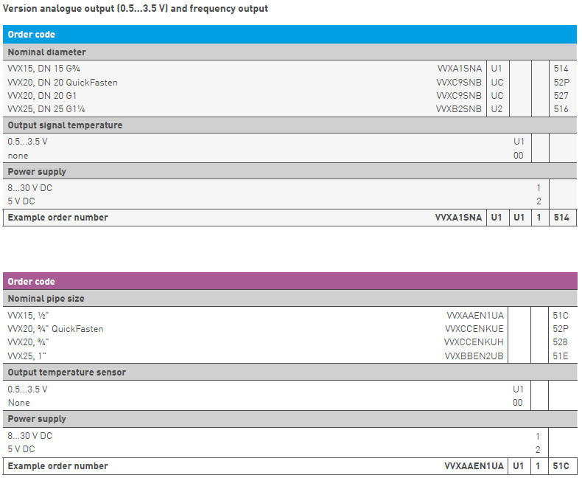Select the 'VVX15, ½"' row label
582x478 pixels.
click(x=28, y=315)
